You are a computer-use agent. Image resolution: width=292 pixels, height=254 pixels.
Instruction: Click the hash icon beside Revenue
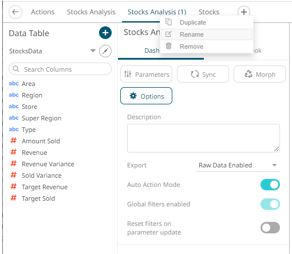pyautogui.click(x=14, y=153)
